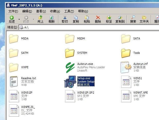Select the Tools folder icon
The image size is (159, 120).
pos(126,53)
